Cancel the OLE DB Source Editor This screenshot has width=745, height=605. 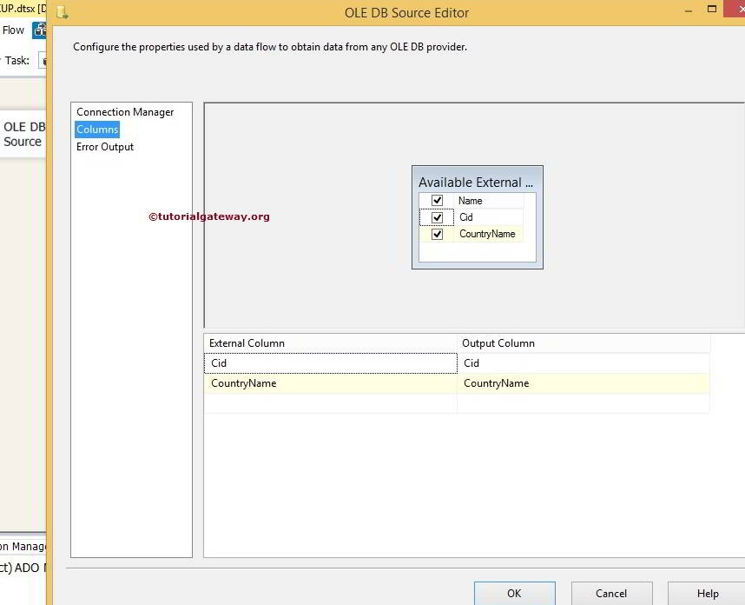tap(611, 593)
